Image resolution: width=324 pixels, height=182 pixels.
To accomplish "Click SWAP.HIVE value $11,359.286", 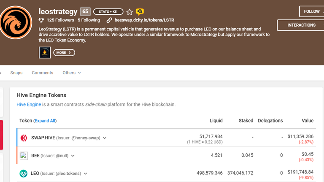I will (x=300, y=136).
